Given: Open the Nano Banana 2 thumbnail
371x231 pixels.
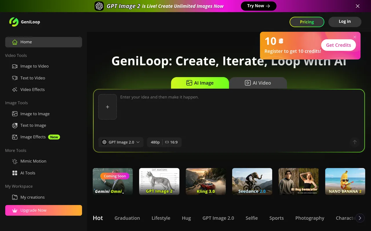Looking at the screenshot, I should click(345, 181).
